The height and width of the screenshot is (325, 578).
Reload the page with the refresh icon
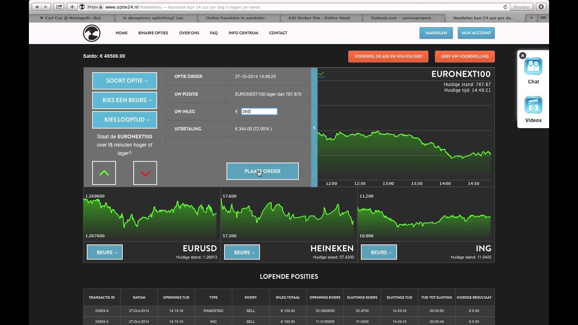(505, 7)
